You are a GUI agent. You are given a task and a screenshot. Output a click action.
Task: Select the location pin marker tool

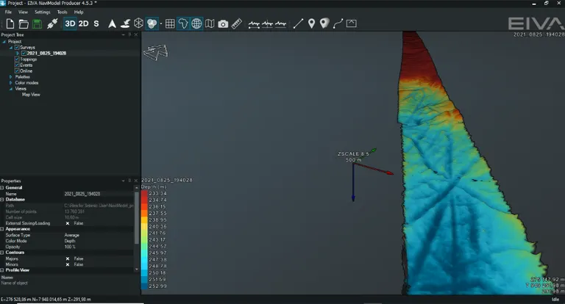coord(311,23)
